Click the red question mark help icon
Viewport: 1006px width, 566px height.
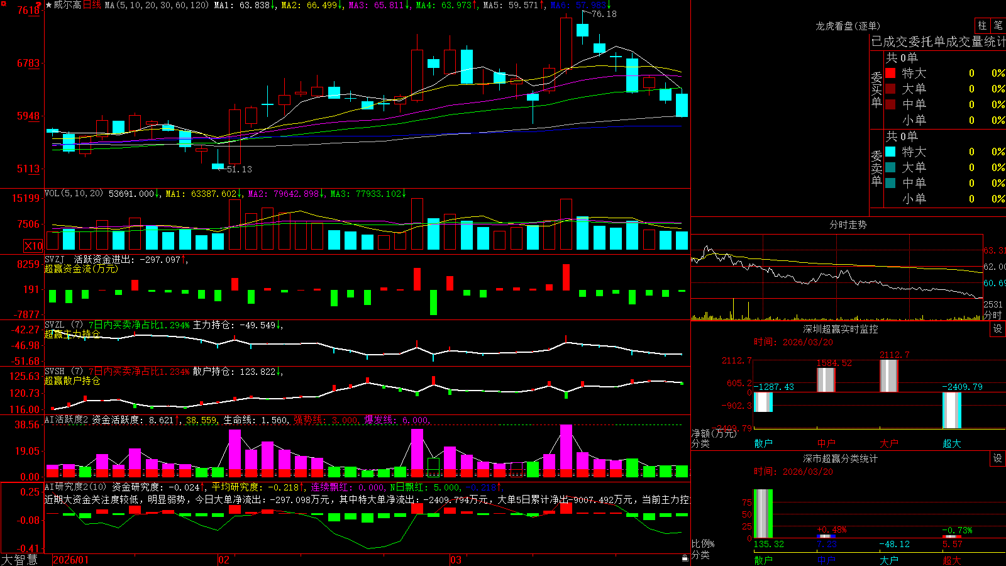tap(38, 4)
